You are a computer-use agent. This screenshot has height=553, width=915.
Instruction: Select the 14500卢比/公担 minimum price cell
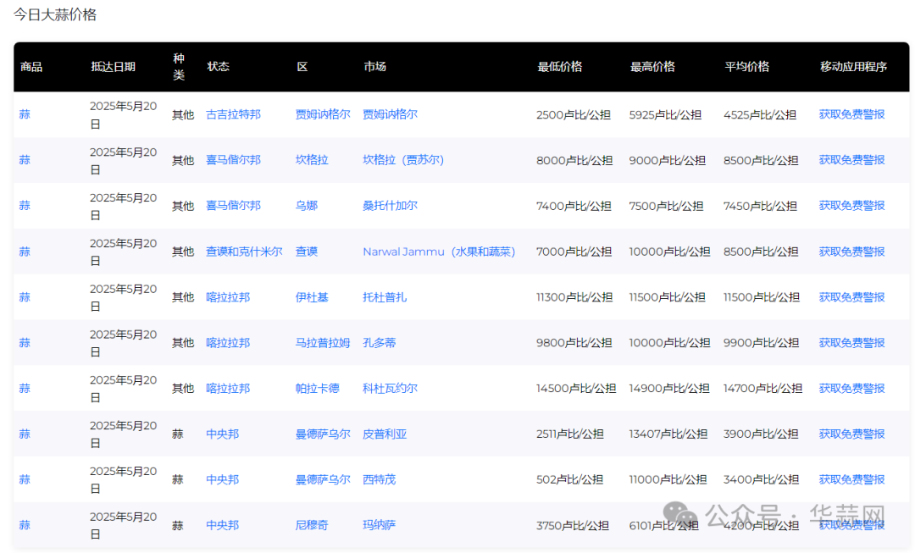coord(576,389)
